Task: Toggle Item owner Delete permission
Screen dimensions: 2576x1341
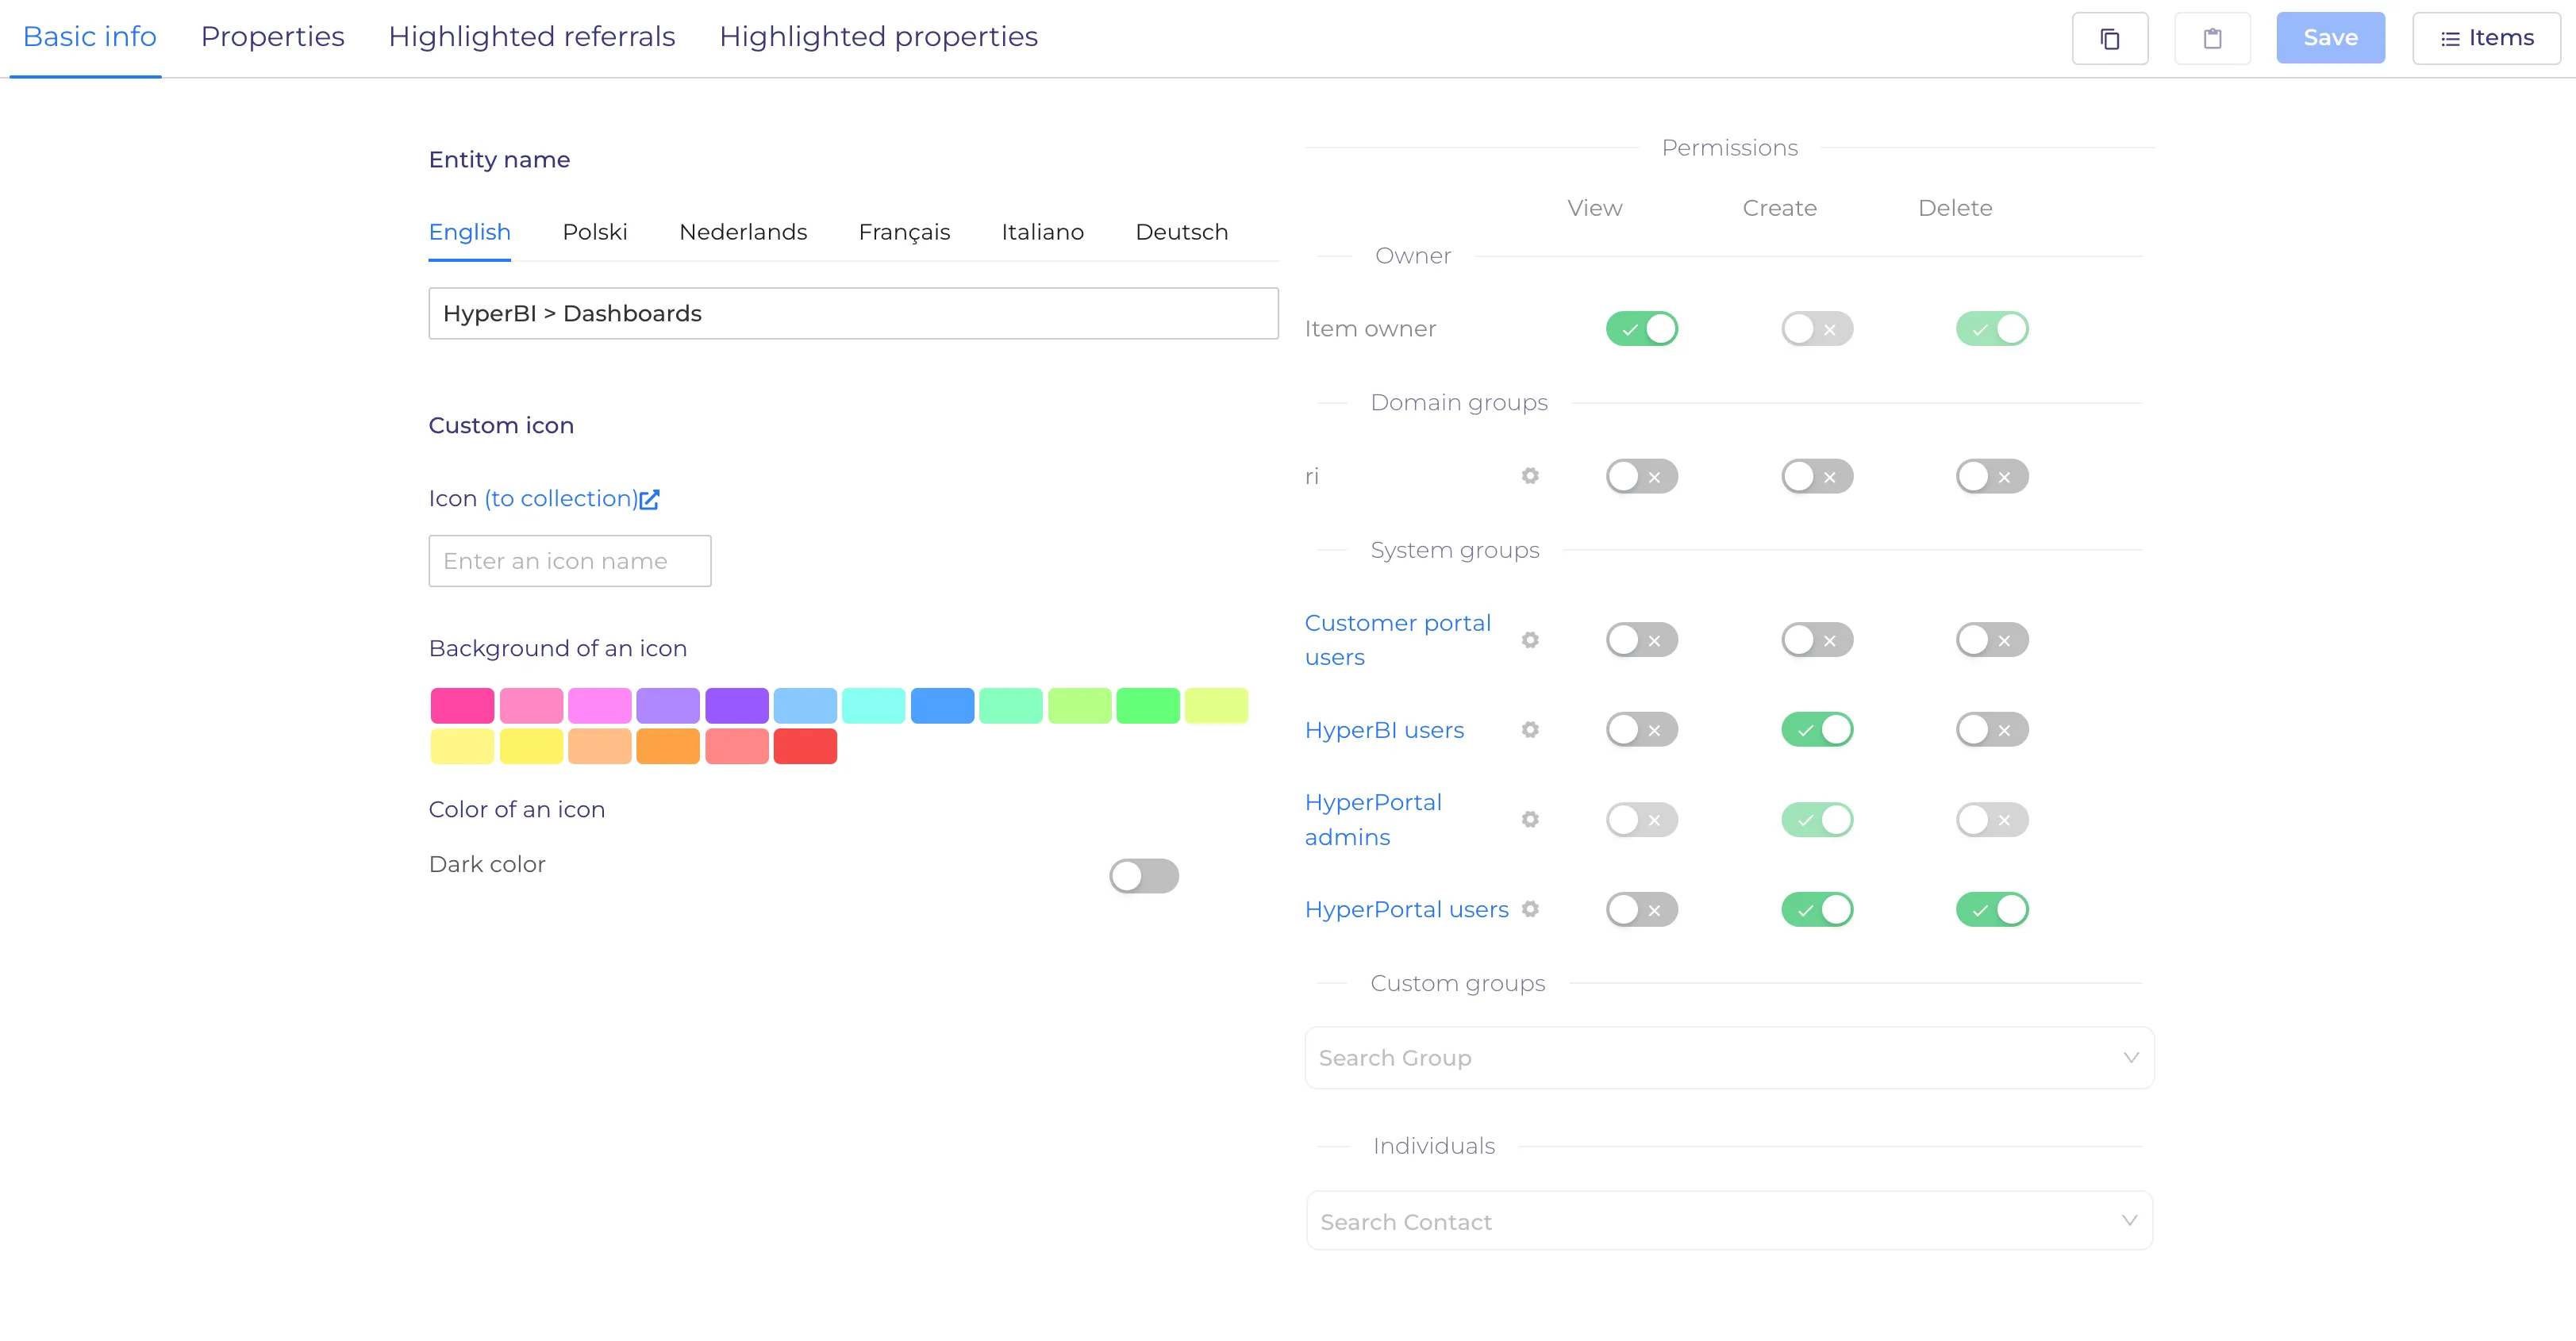Action: coord(1992,329)
